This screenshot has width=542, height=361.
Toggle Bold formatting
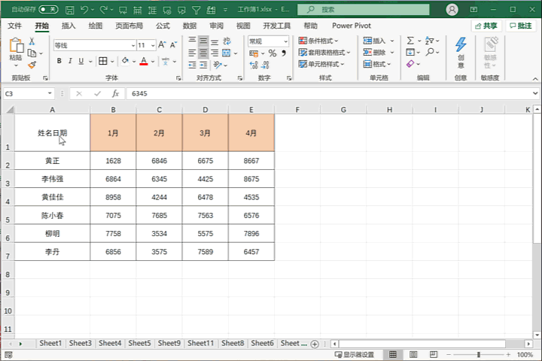[x=59, y=61]
